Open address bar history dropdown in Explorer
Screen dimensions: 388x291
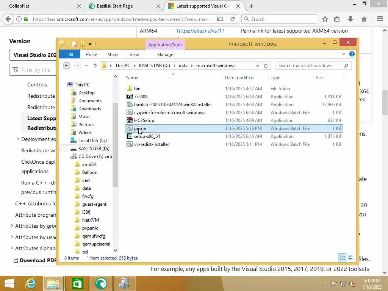pyautogui.click(x=257, y=66)
